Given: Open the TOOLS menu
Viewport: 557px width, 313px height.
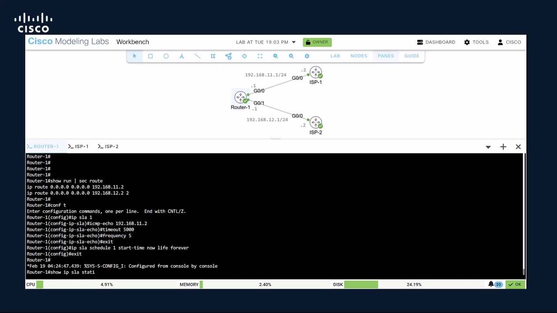Looking at the screenshot, I should coord(476,42).
